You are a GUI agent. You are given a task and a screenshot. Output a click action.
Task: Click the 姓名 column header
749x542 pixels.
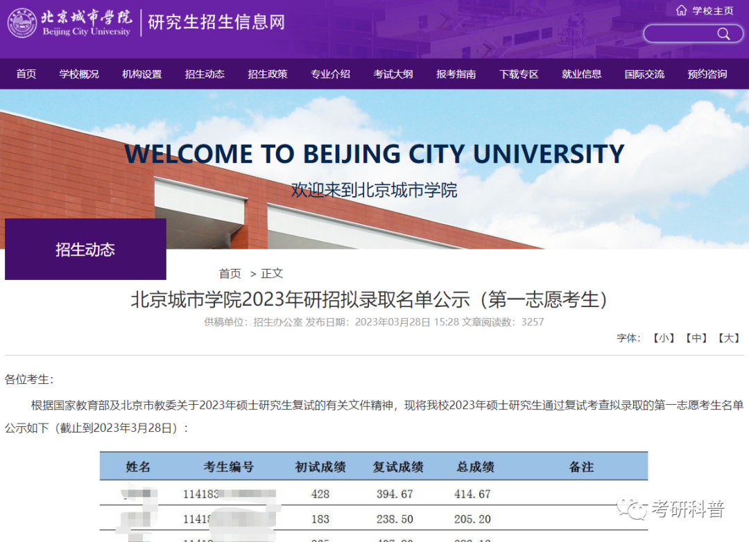tap(138, 467)
